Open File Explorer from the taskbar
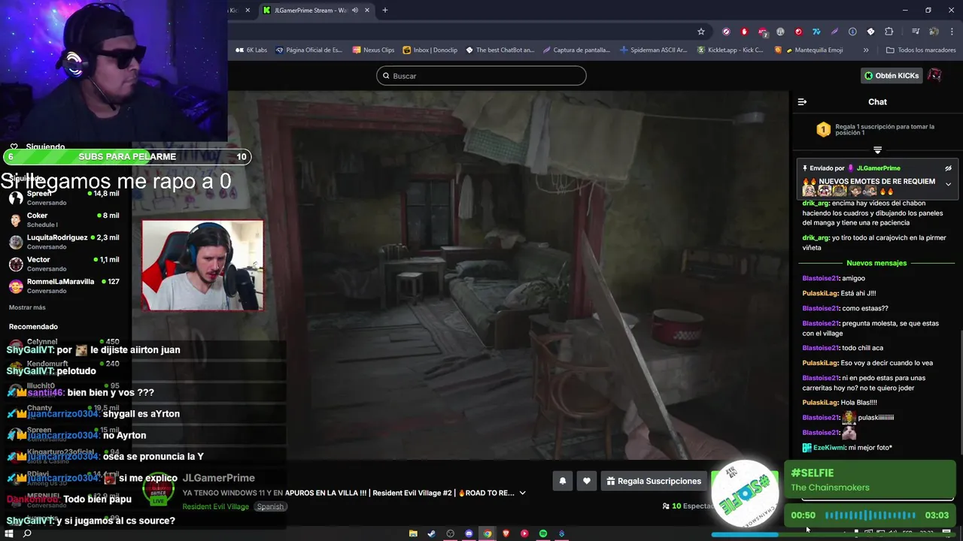The image size is (963, 541). (413, 533)
